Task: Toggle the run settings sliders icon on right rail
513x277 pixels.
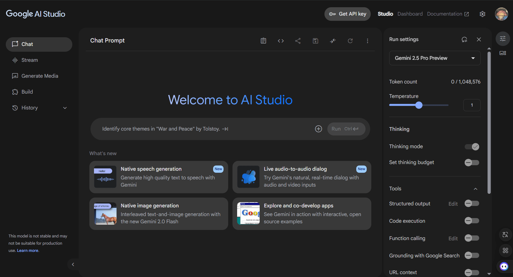Action: pos(503,38)
